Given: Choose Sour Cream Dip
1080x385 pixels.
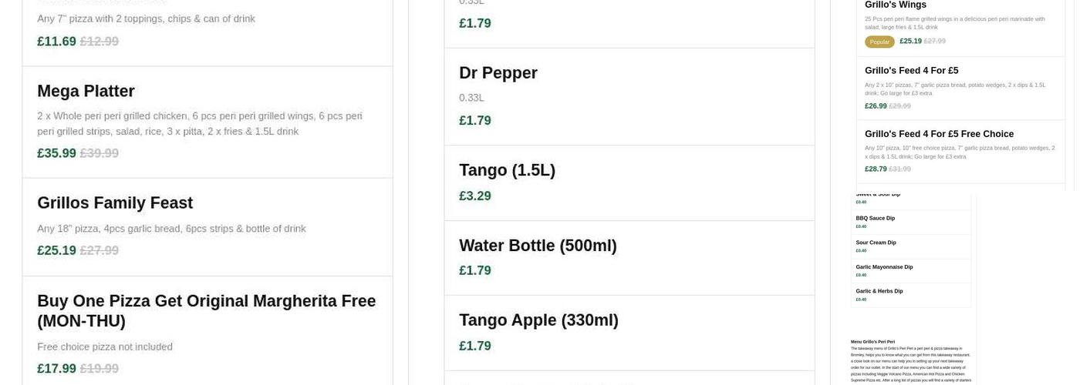Looking at the screenshot, I should click(x=876, y=243).
